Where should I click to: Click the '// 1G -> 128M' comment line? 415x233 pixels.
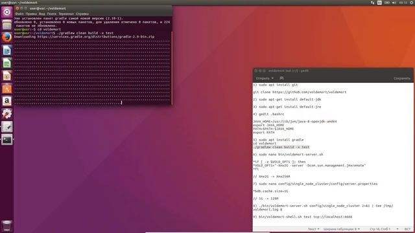tap(266, 199)
